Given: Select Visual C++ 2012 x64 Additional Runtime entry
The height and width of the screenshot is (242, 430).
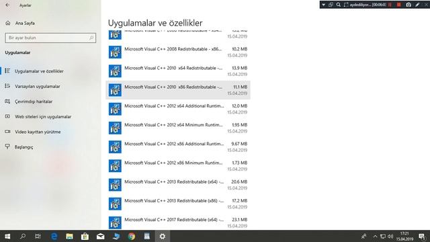Looking at the screenshot, I should pos(178,109).
